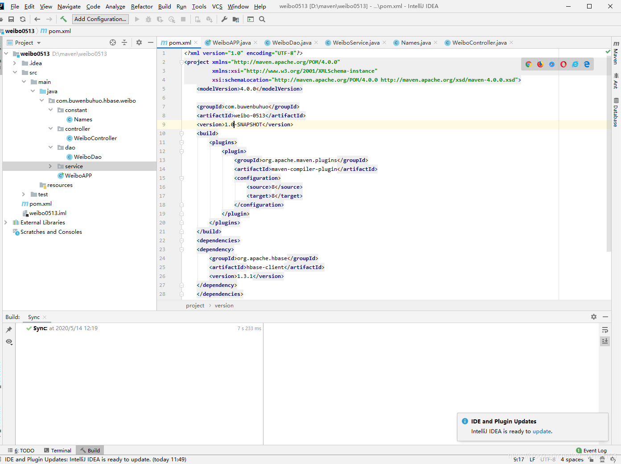Collapse the dao package

click(x=51, y=147)
